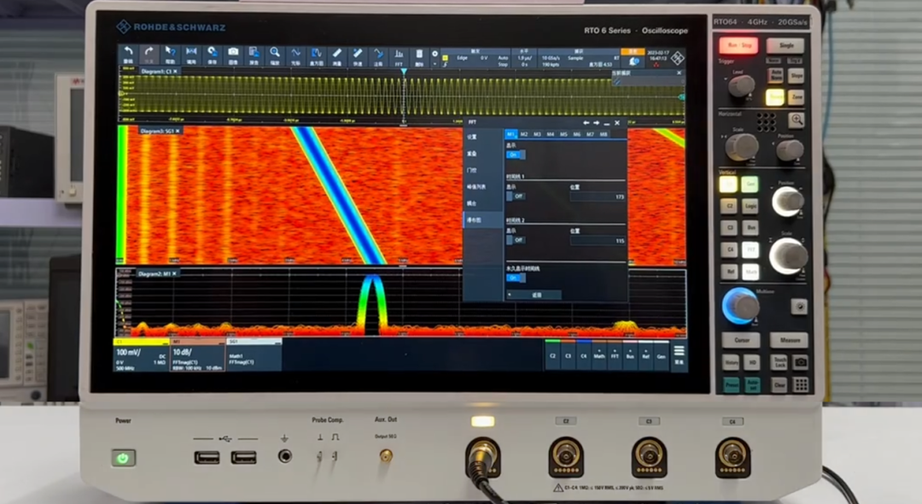
Task: Enable the time line 2 display switch
Action: pyautogui.click(x=515, y=240)
